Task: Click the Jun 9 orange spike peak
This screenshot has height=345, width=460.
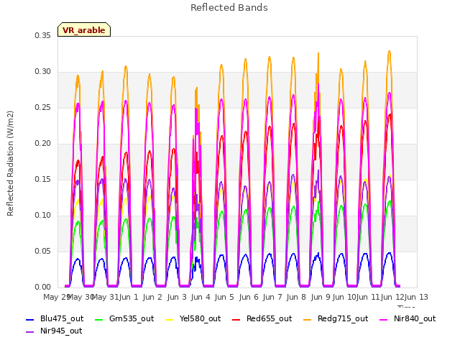Action: (318, 54)
